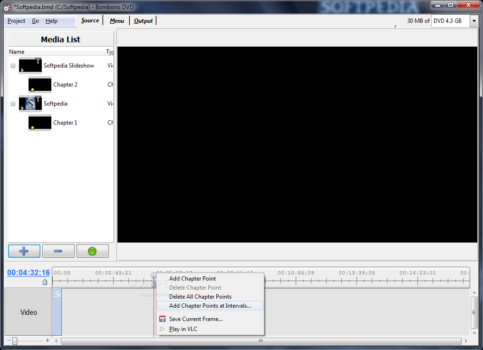
Task: Collapse the Softpedia Slideshow tree node
Action: 13,66
